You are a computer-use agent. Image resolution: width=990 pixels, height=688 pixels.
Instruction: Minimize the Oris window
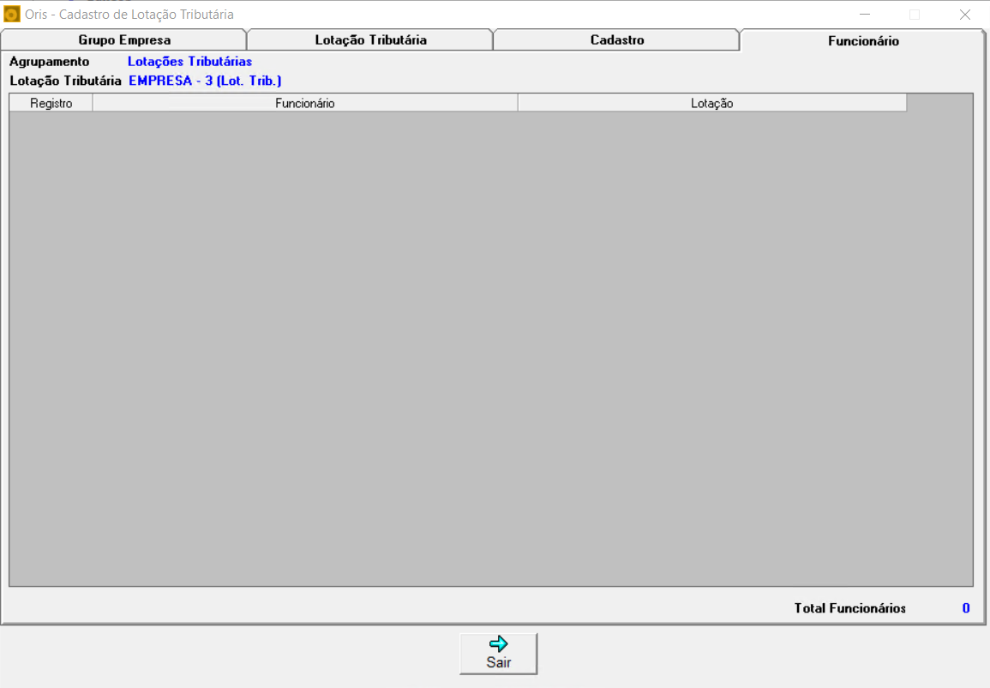tap(865, 15)
